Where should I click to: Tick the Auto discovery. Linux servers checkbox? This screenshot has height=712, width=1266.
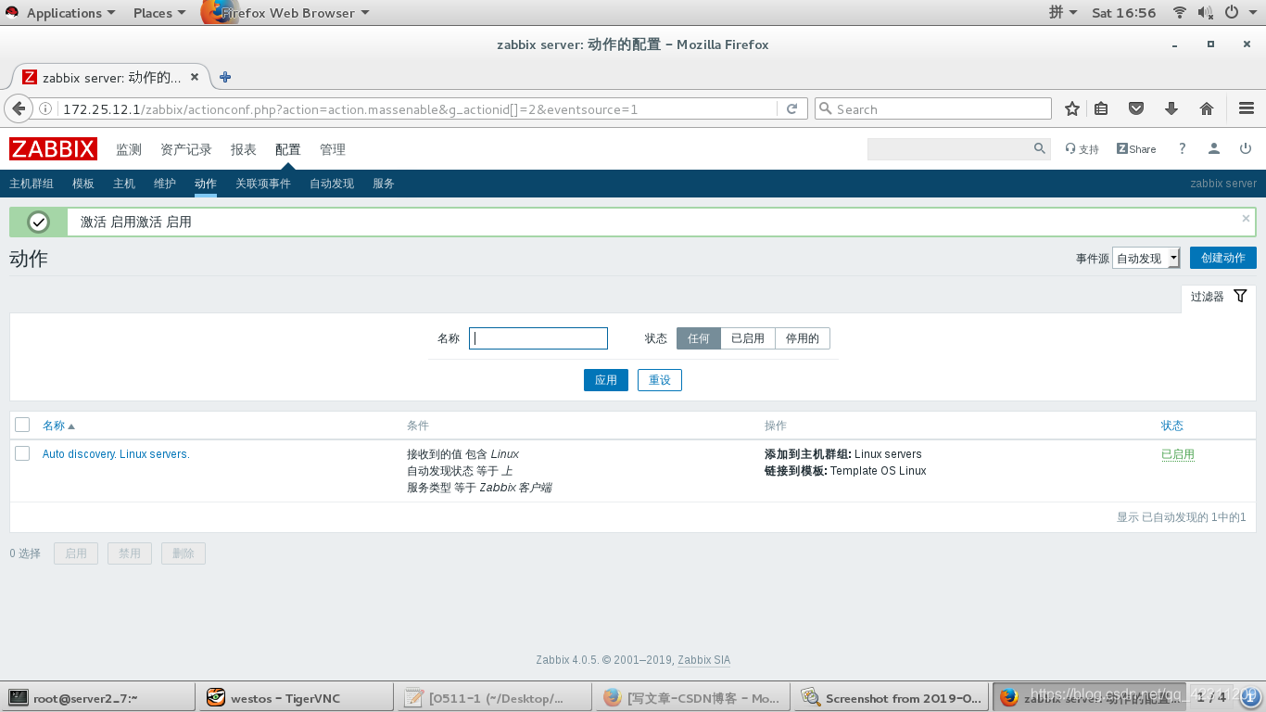22,453
